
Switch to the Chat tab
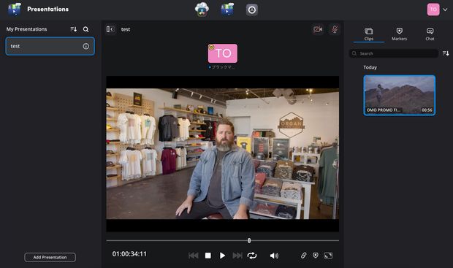coord(430,34)
